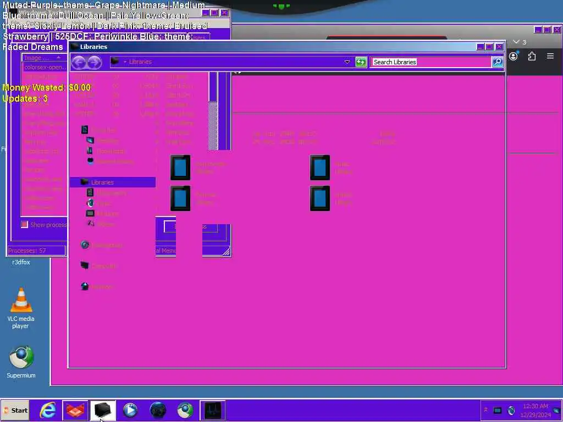Select the r3dfox desktop shortcut label
This screenshot has height=422, width=563.
pyautogui.click(x=21, y=262)
